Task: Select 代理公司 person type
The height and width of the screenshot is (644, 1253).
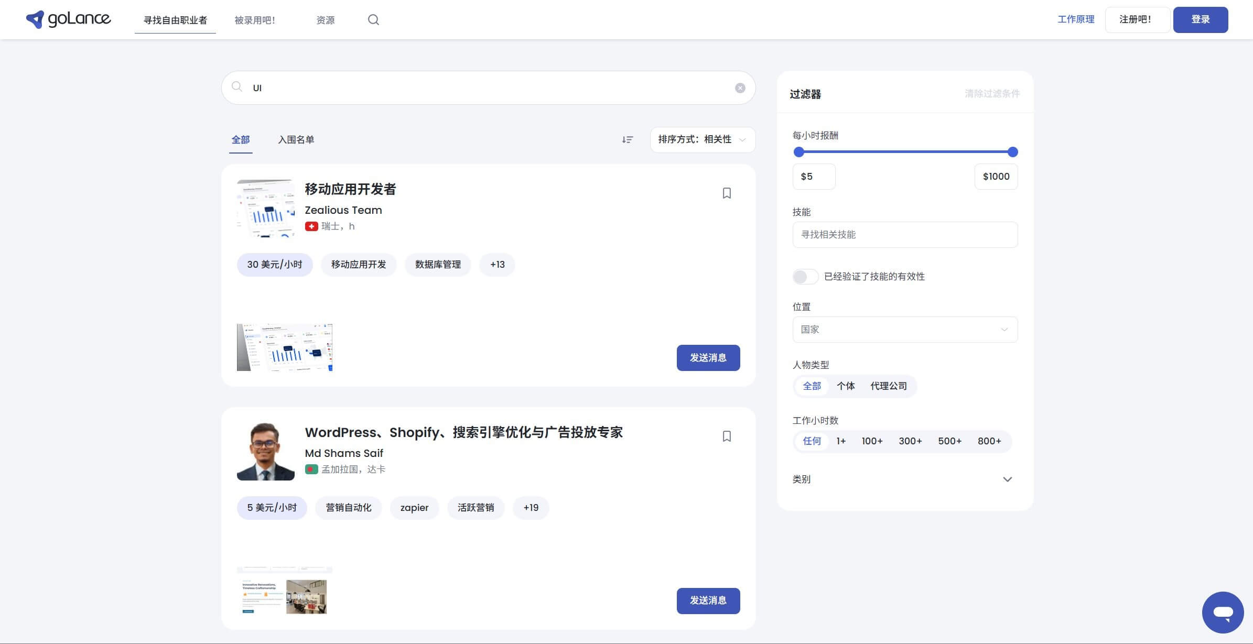Action: [x=889, y=386]
